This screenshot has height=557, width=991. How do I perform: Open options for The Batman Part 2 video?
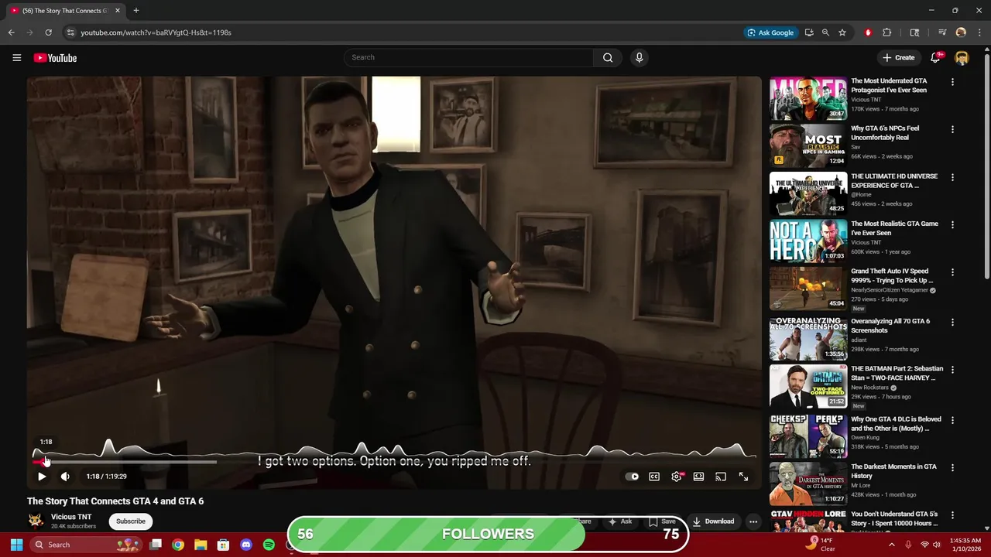tap(952, 370)
